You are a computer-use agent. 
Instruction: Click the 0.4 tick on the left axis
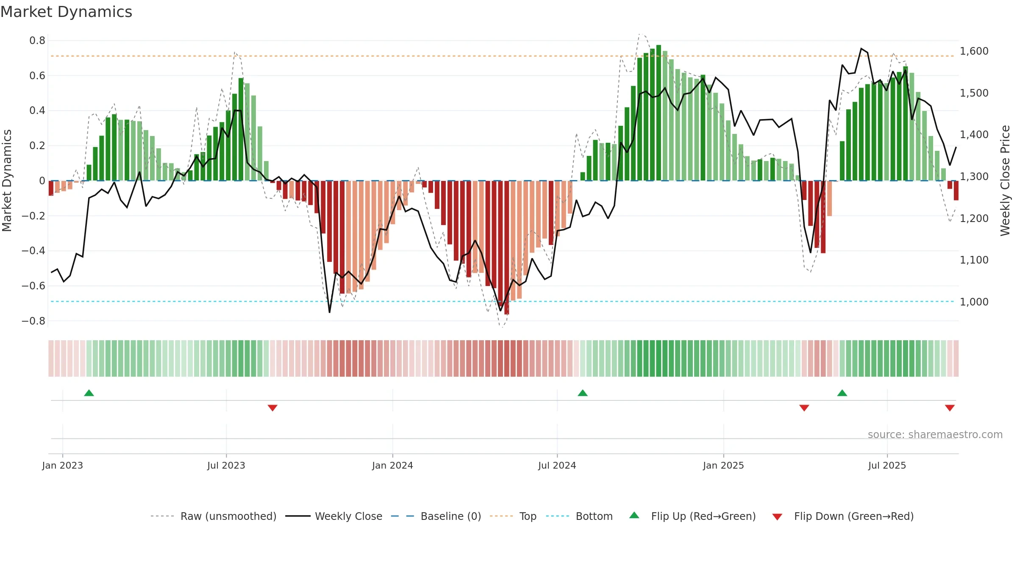pyautogui.click(x=37, y=111)
